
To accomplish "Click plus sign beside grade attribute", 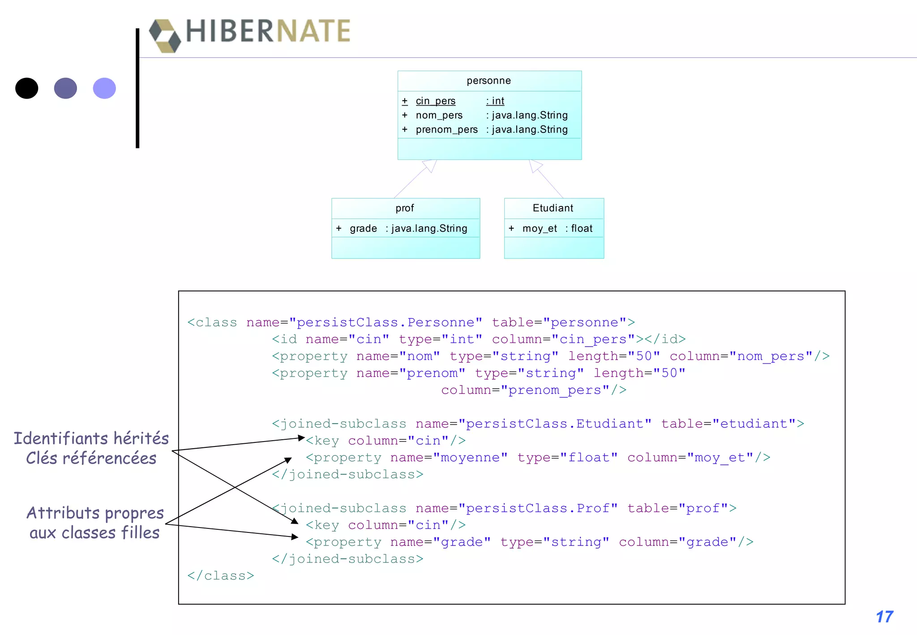I will [x=339, y=229].
